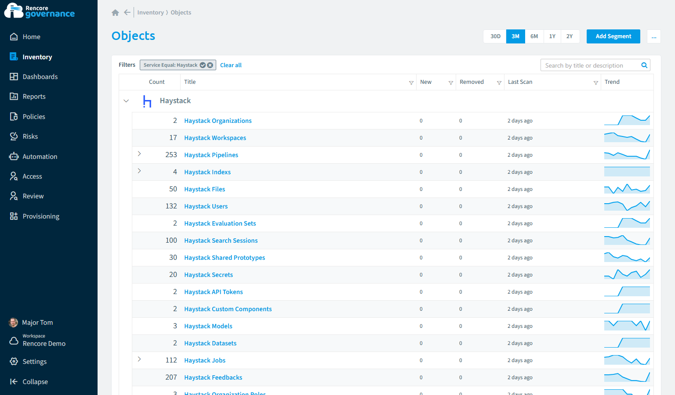Click the Haystack service logo icon
Screen dimensions: 675x395
click(x=147, y=101)
